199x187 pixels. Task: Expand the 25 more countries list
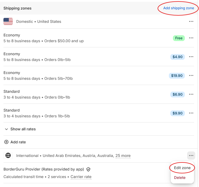coord(123,155)
